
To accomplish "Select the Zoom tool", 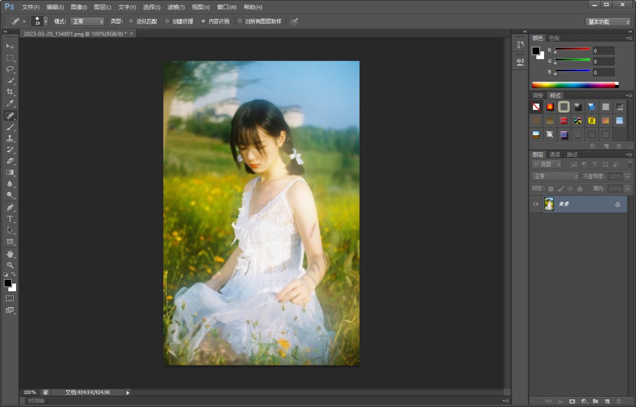I will point(10,265).
